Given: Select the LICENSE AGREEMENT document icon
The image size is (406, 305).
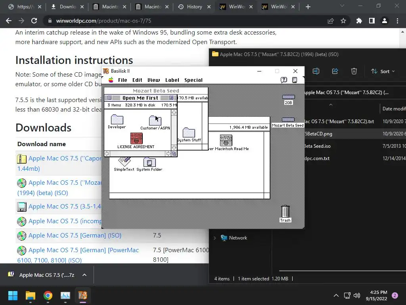Looking at the screenshot, I should click(136, 138).
